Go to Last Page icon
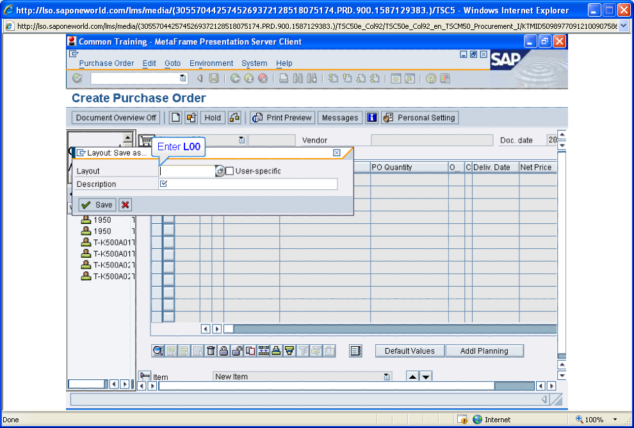Viewport: 634px width, 428px height. [375, 78]
